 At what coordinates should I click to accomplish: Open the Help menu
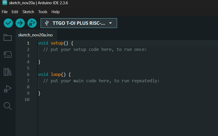(x=56, y=12)
